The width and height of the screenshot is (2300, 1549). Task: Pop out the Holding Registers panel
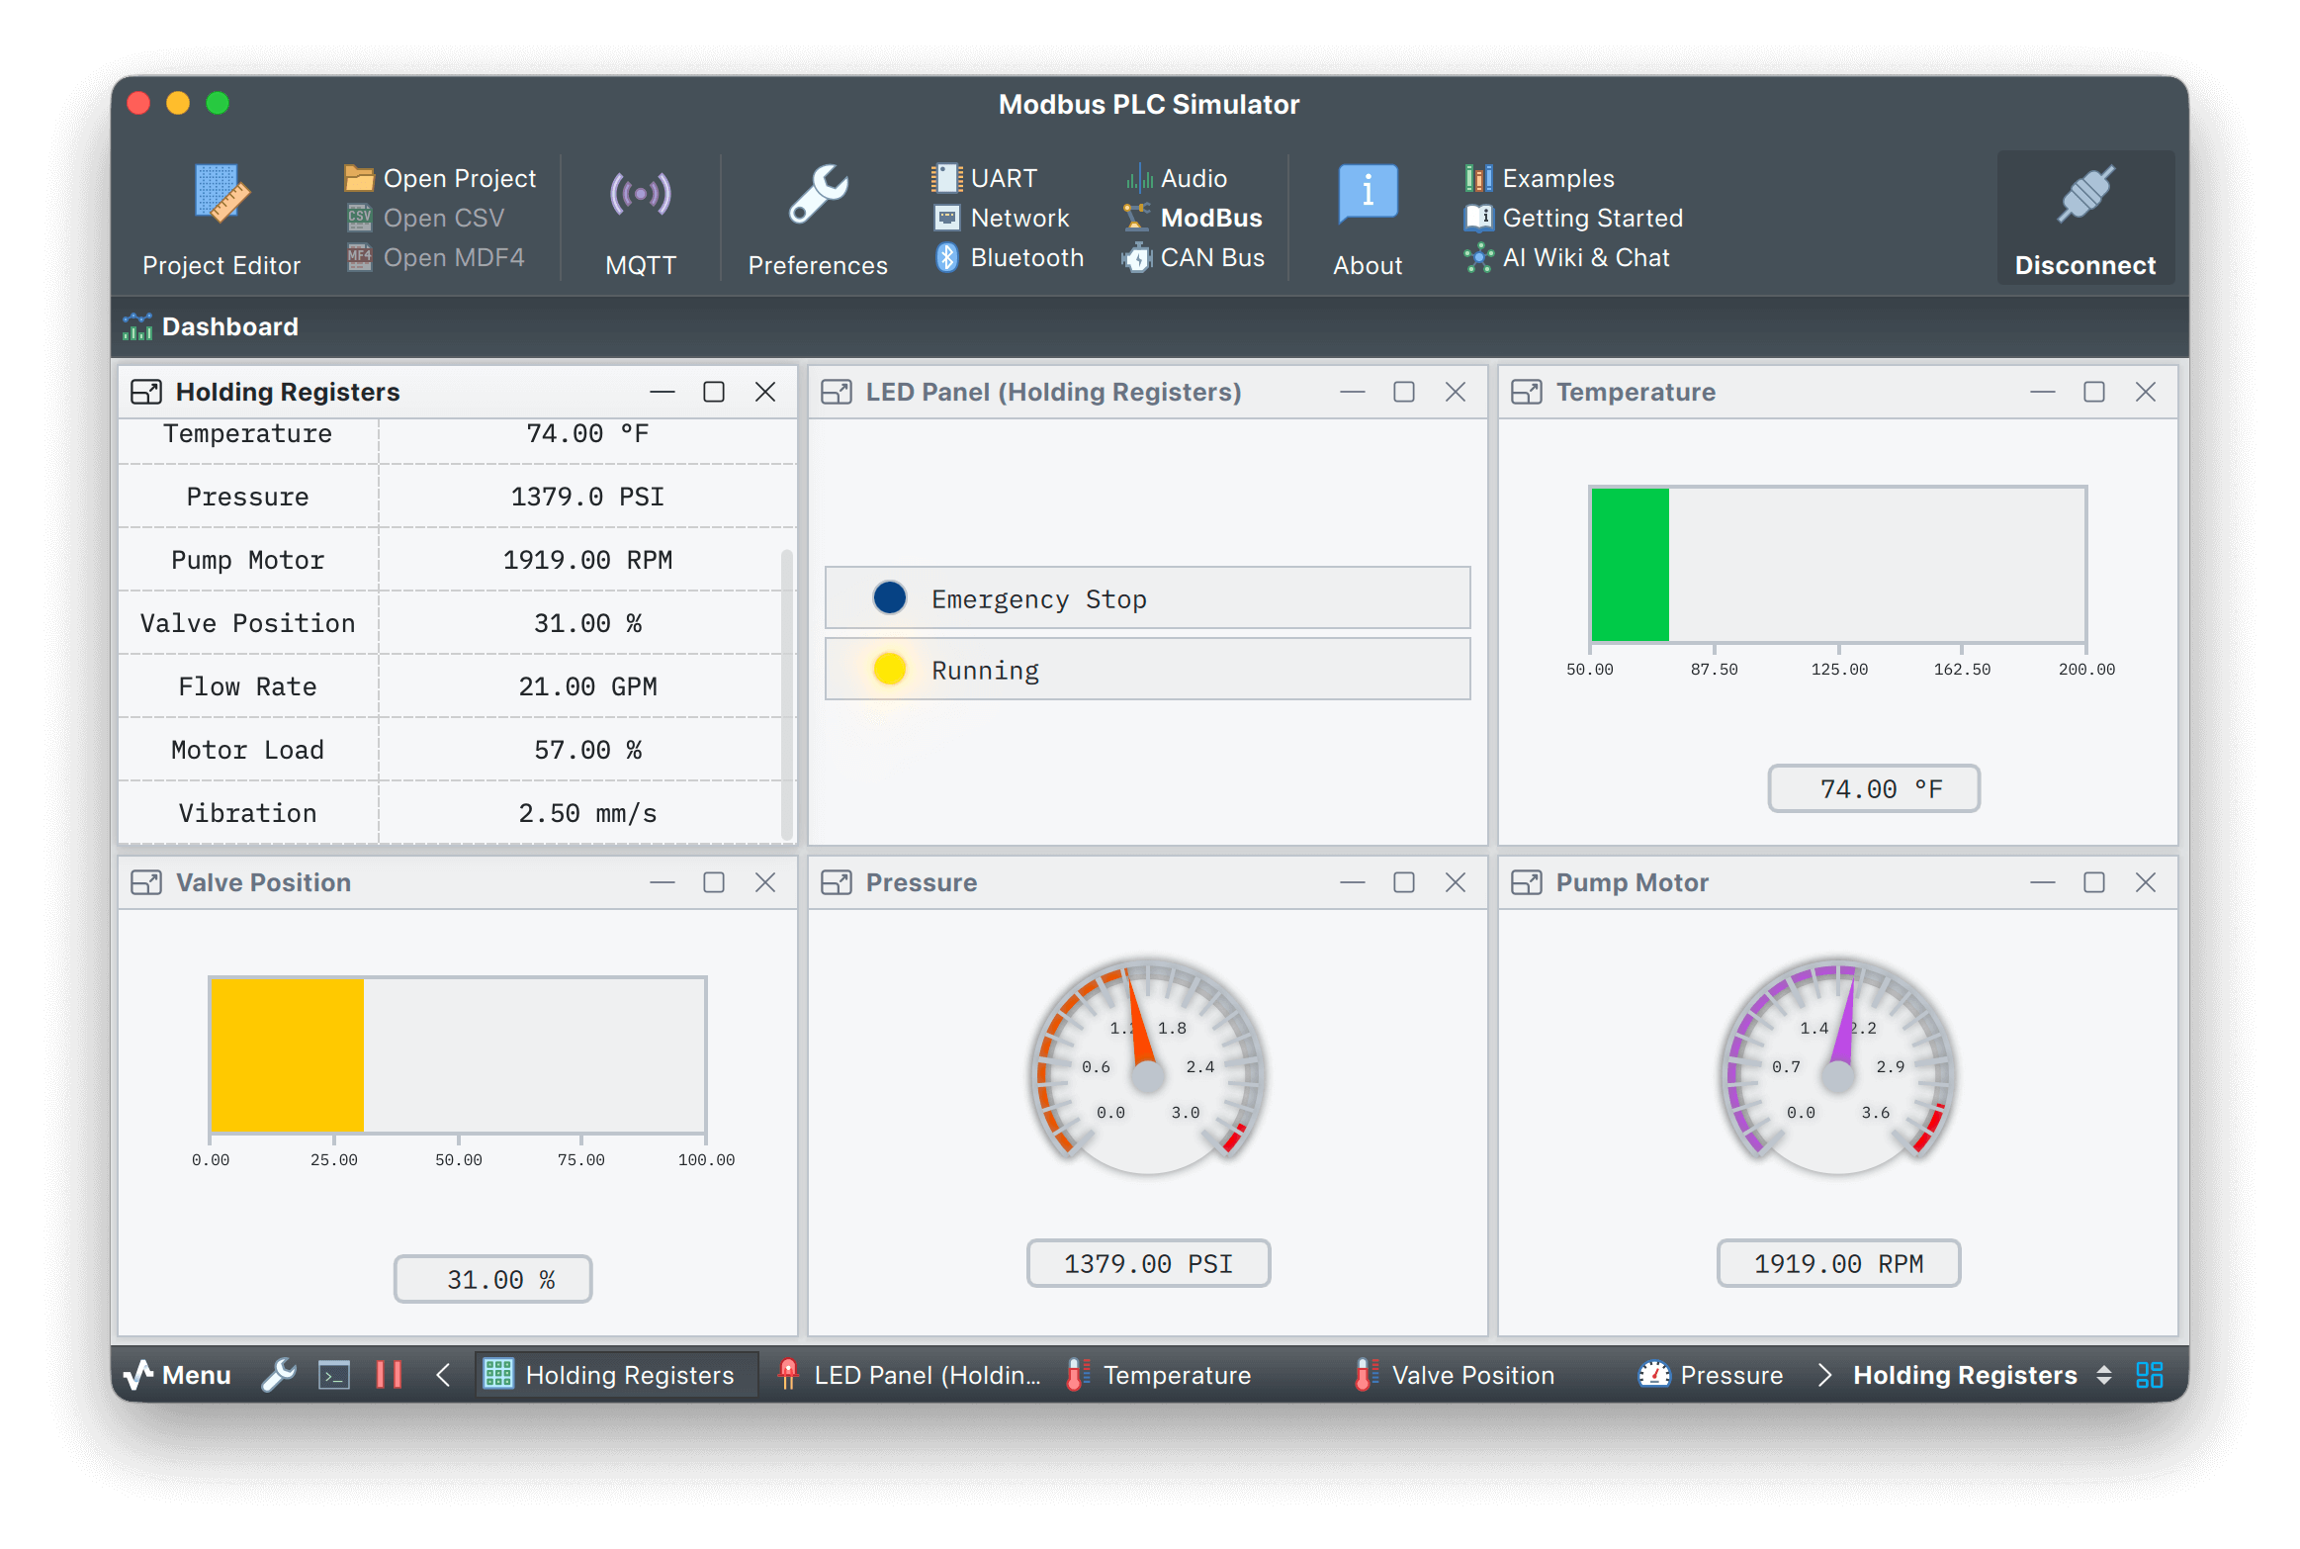tap(145, 392)
